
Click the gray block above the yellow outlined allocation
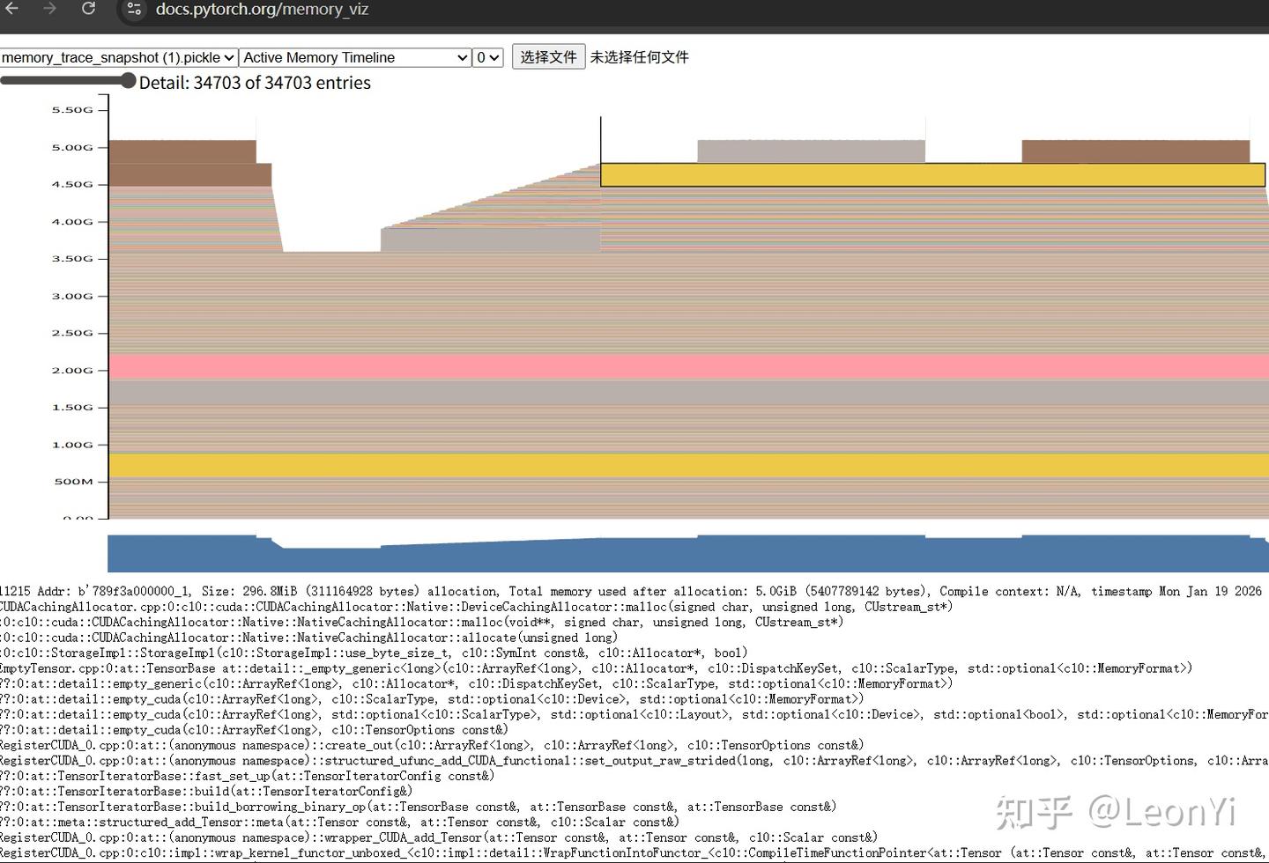[x=811, y=151]
